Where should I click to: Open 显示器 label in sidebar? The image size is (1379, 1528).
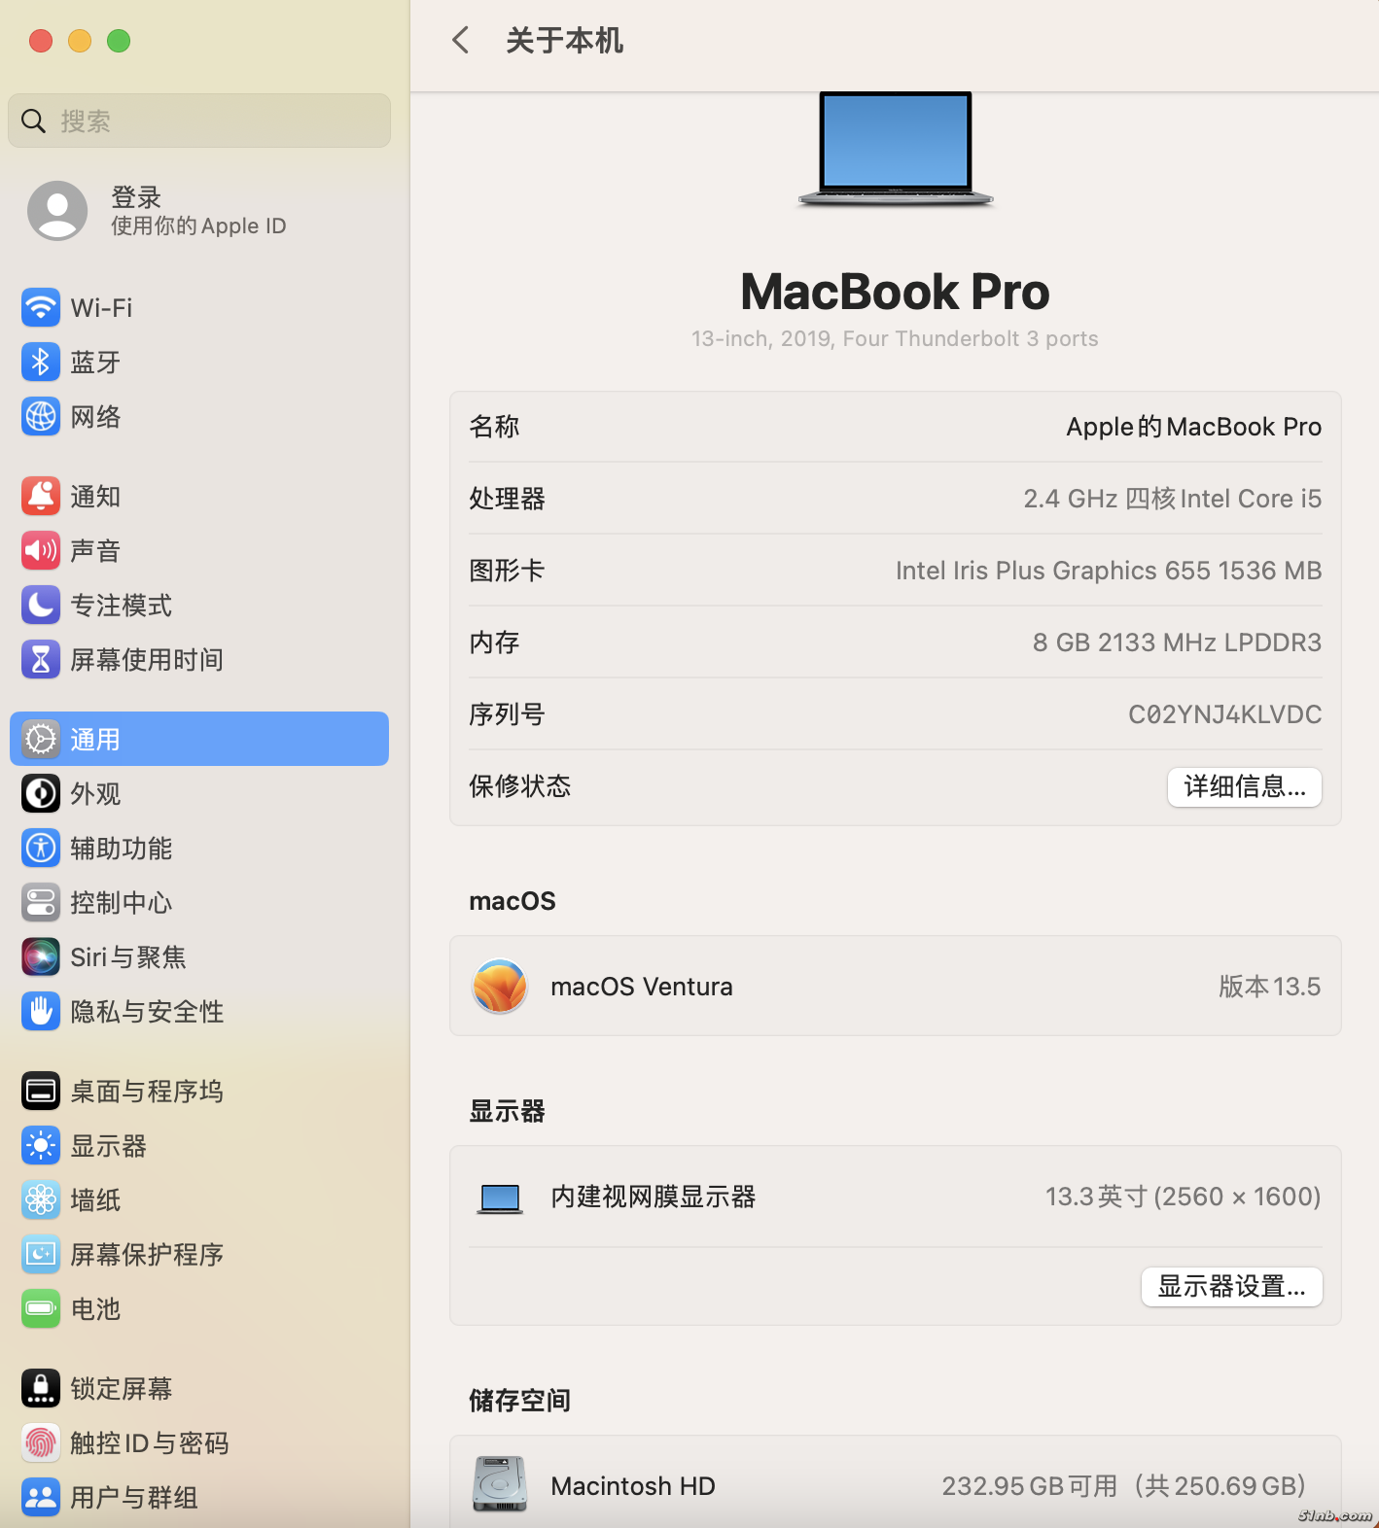[108, 1146]
